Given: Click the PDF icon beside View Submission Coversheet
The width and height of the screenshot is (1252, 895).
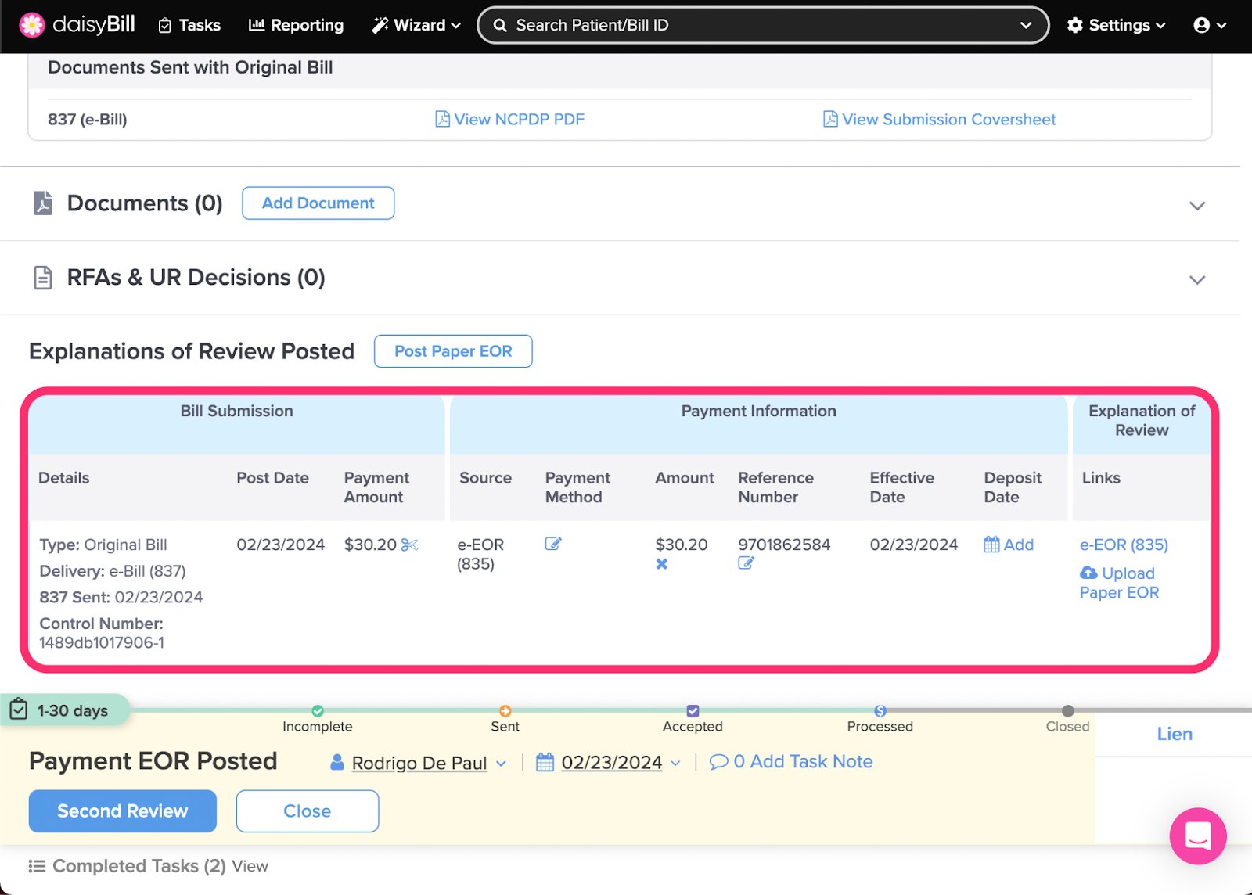Looking at the screenshot, I should [x=830, y=119].
